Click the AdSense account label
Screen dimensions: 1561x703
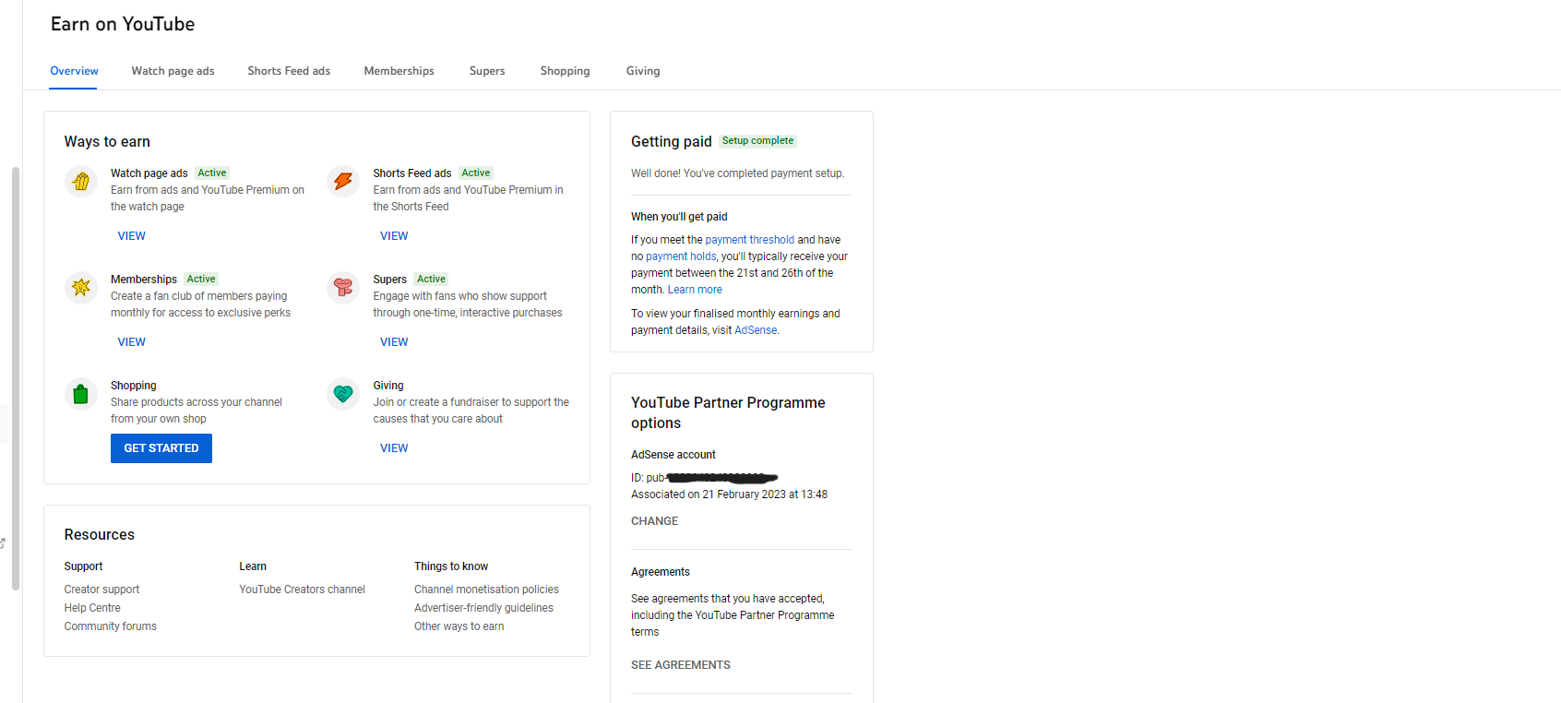[673, 455]
